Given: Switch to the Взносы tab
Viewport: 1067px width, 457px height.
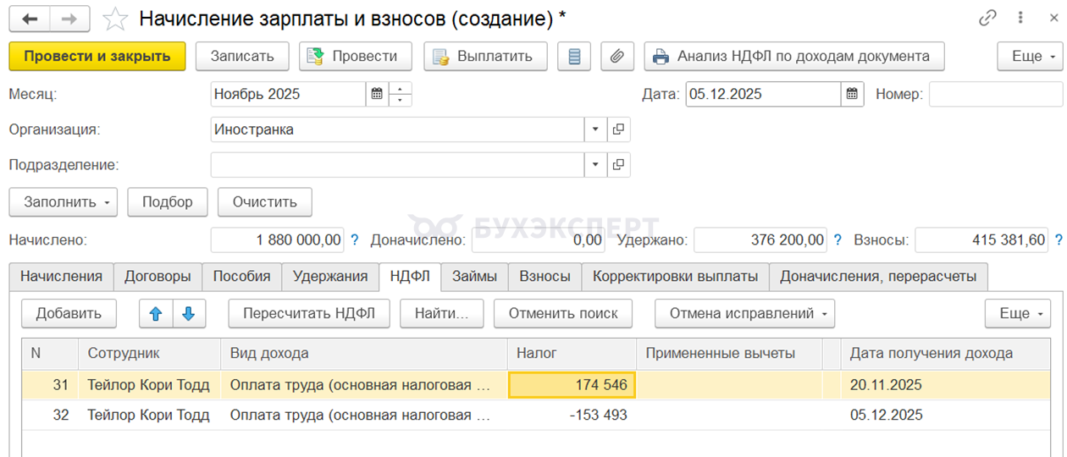Looking at the screenshot, I should pos(545,276).
